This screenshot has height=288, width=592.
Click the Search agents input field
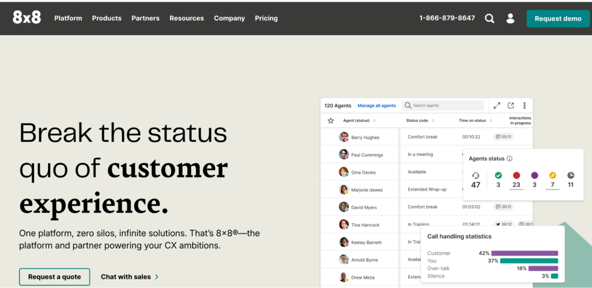point(442,106)
